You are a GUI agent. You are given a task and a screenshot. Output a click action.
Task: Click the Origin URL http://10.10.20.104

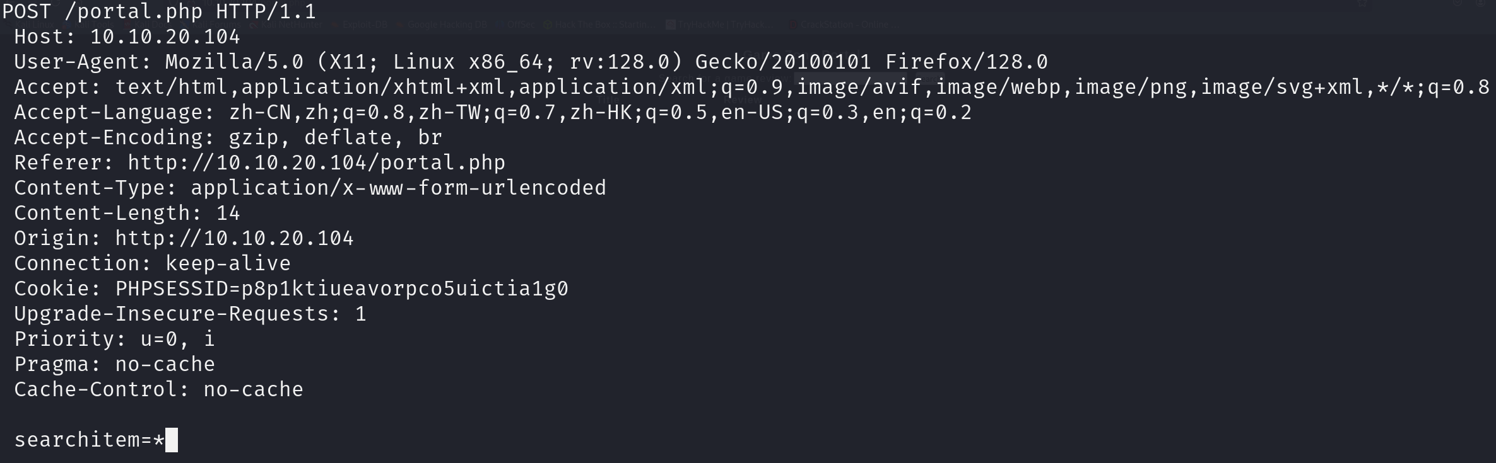coord(234,239)
